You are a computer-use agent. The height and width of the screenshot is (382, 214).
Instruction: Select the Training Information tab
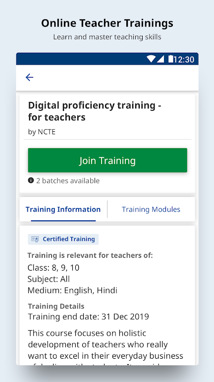pos(63,209)
